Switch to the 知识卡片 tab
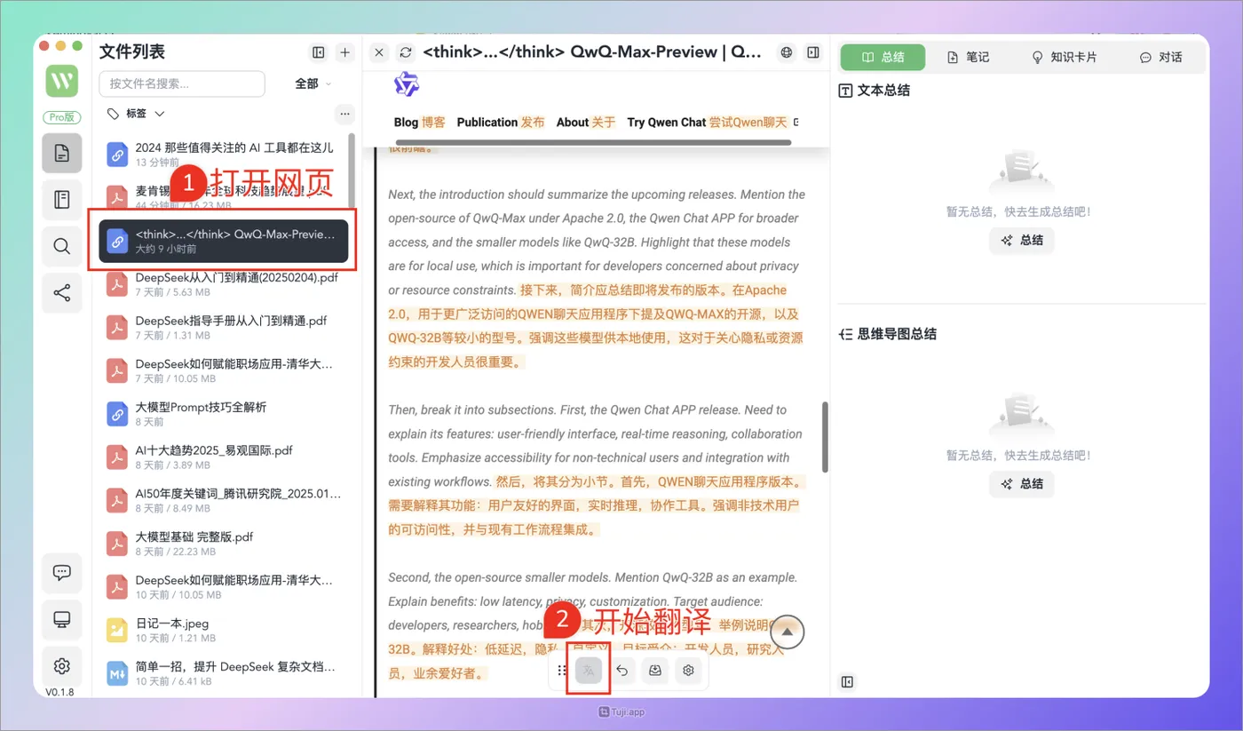This screenshot has height=731, width=1243. click(x=1064, y=57)
